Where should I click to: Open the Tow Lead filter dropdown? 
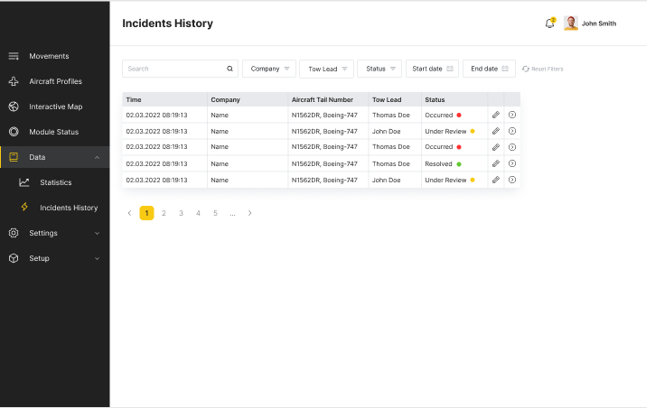tap(326, 69)
